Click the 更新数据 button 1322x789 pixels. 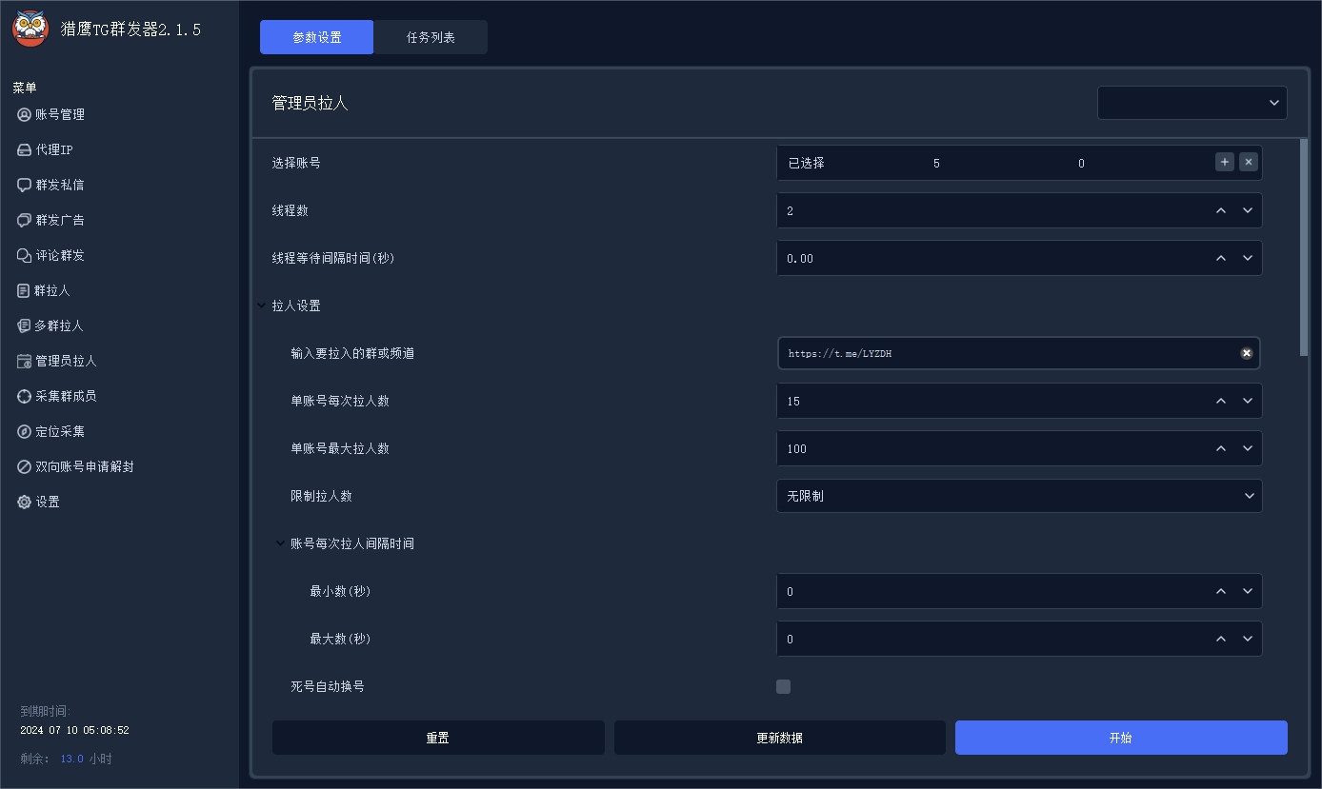[780, 738]
